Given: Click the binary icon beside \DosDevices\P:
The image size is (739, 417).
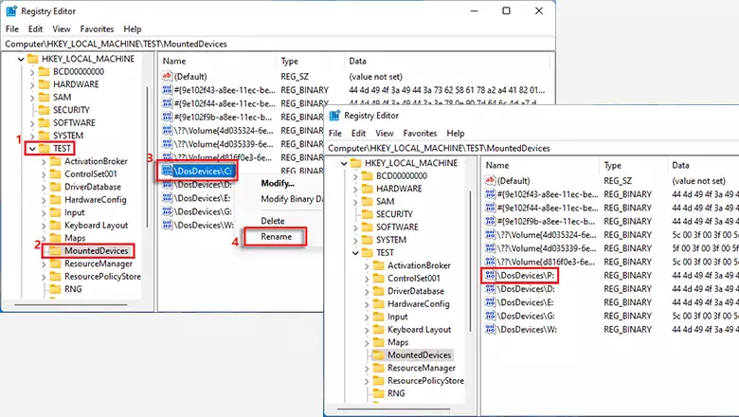Looking at the screenshot, I should [489, 275].
